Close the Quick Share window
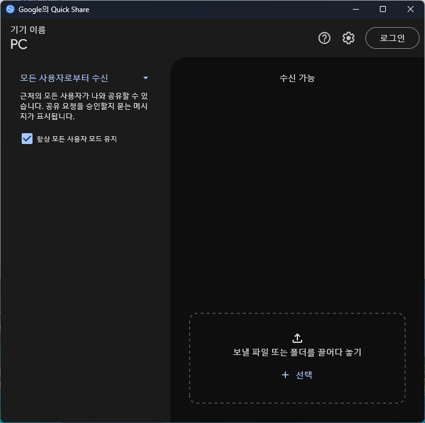Image resolution: width=425 pixels, height=423 pixels. pos(411,9)
